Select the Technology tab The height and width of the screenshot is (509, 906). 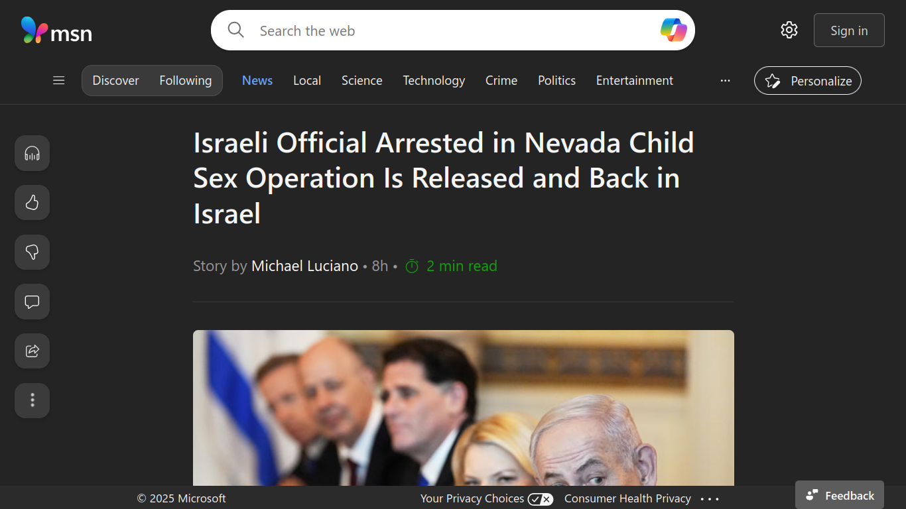pyautogui.click(x=434, y=80)
